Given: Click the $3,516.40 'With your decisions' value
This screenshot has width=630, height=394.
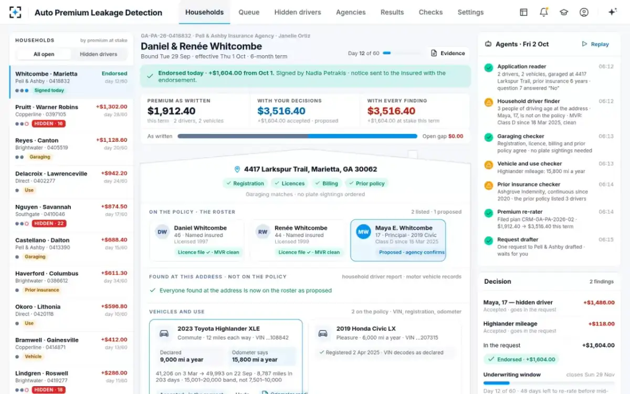Looking at the screenshot, I should coord(281,111).
